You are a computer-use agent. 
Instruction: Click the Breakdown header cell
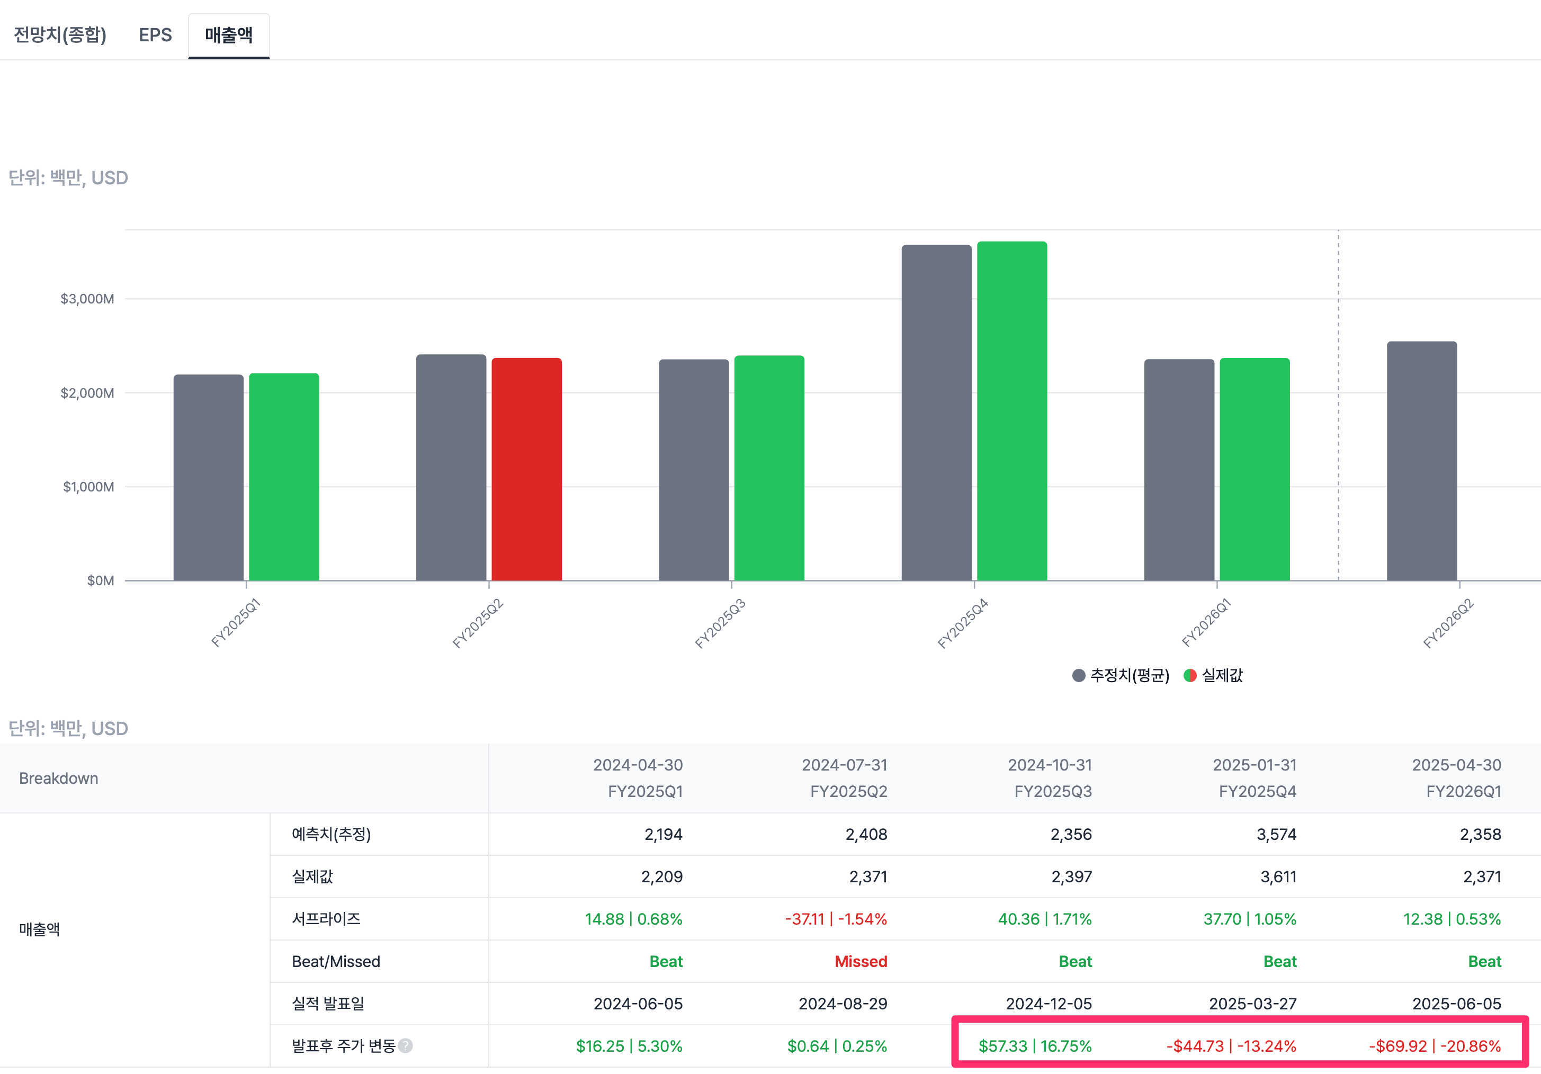[x=58, y=778]
